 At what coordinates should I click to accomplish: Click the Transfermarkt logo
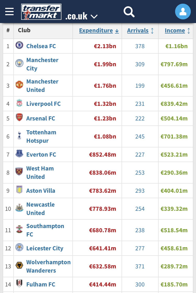pos(41,12)
